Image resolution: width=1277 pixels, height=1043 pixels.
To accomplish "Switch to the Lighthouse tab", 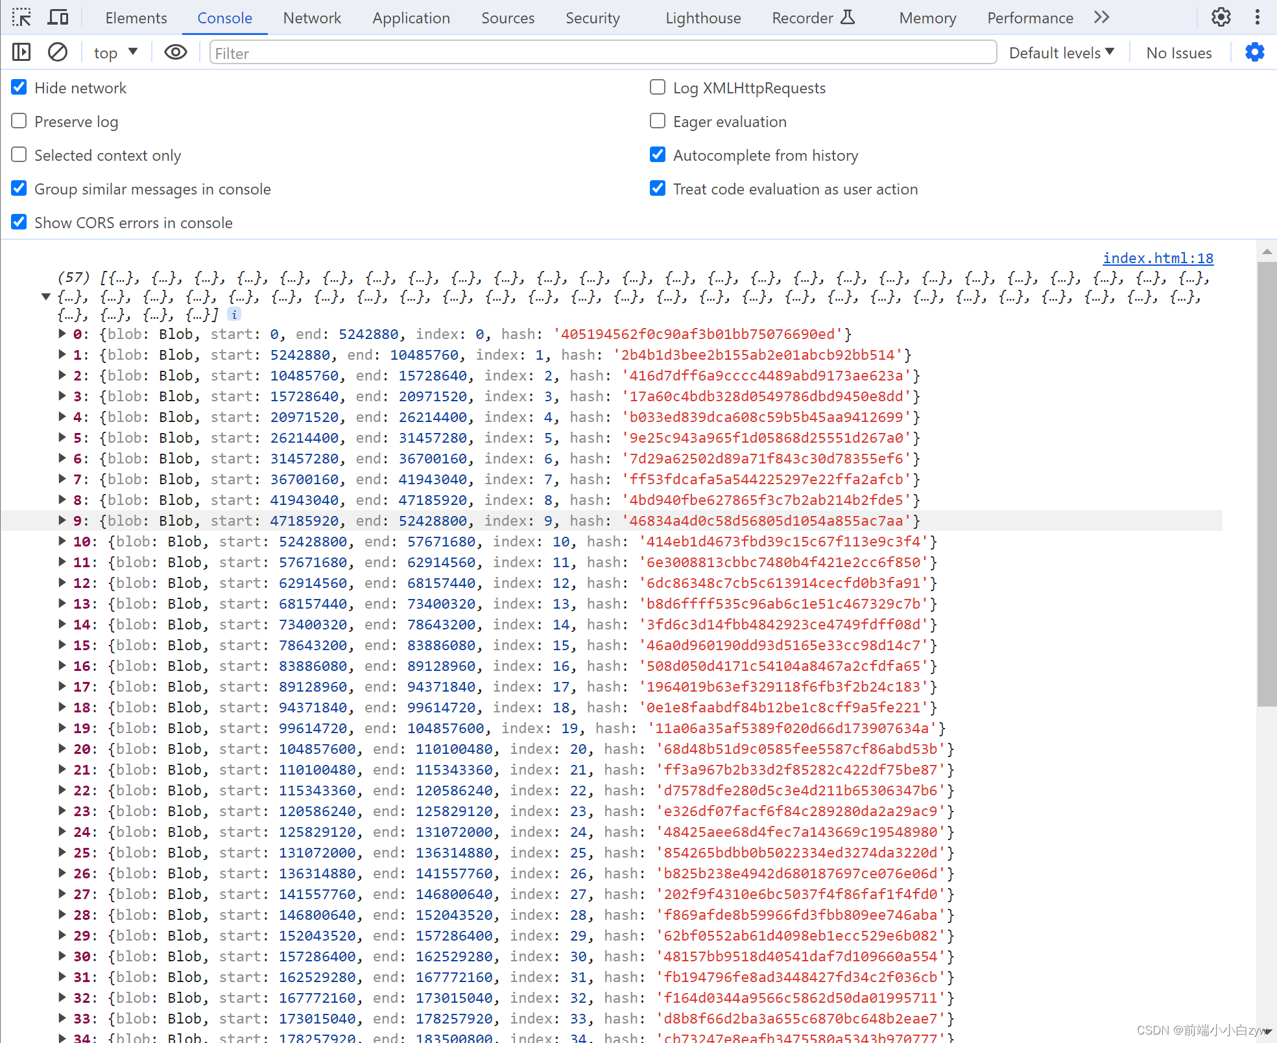I will [x=703, y=18].
